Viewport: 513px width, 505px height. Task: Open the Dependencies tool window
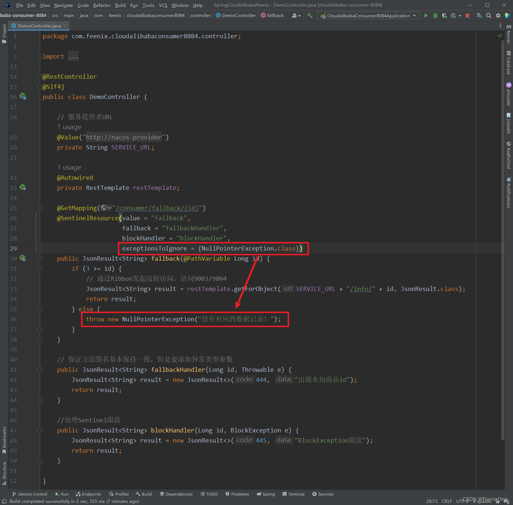176,494
